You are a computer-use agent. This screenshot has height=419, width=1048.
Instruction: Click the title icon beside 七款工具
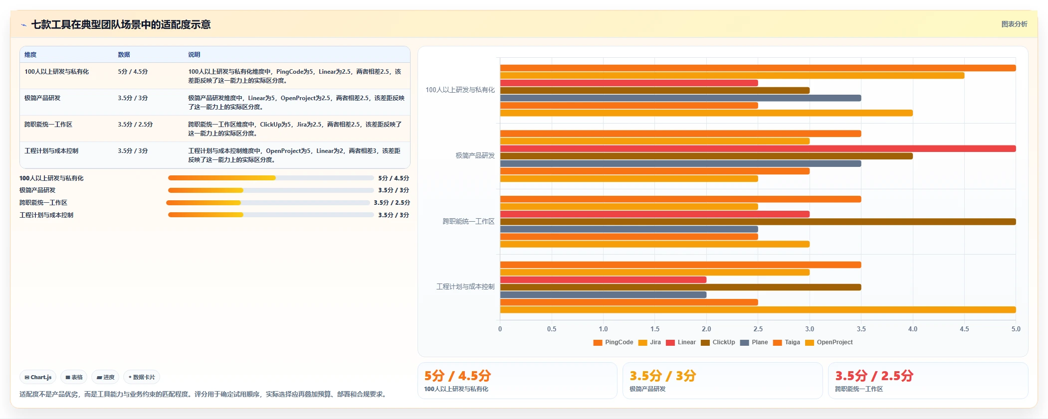23,25
